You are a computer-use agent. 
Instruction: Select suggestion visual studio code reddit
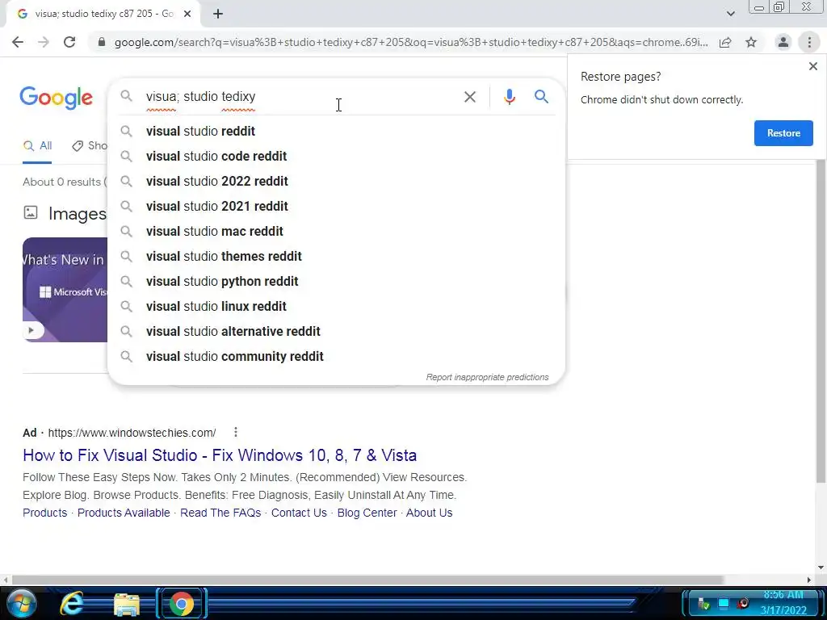pyautogui.click(x=336, y=156)
